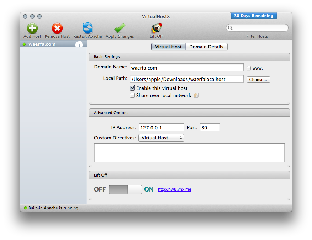Zoom the VirtualHostX window
The image size is (312, 240).
coord(39,16)
